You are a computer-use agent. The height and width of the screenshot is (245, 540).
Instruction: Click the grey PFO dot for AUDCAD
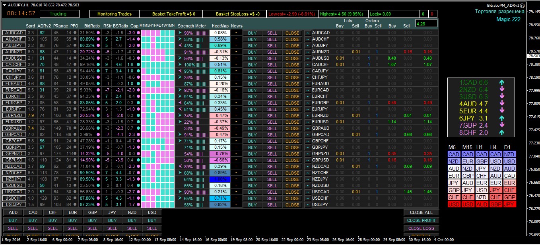coord(75,33)
